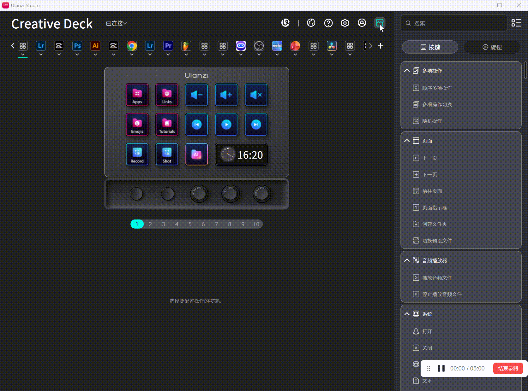Pause the screen recording
The height and width of the screenshot is (391, 528).
click(441, 368)
